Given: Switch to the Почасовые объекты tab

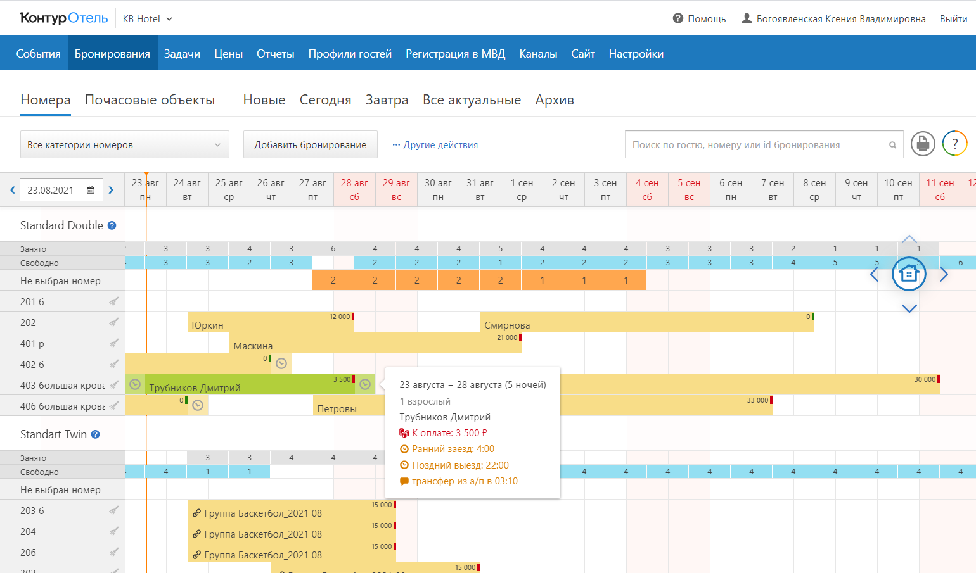Looking at the screenshot, I should point(150,100).
